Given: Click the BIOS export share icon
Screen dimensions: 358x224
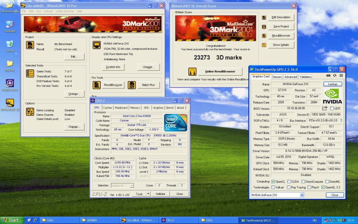Looking at the screenshot, I should (325, 108).
